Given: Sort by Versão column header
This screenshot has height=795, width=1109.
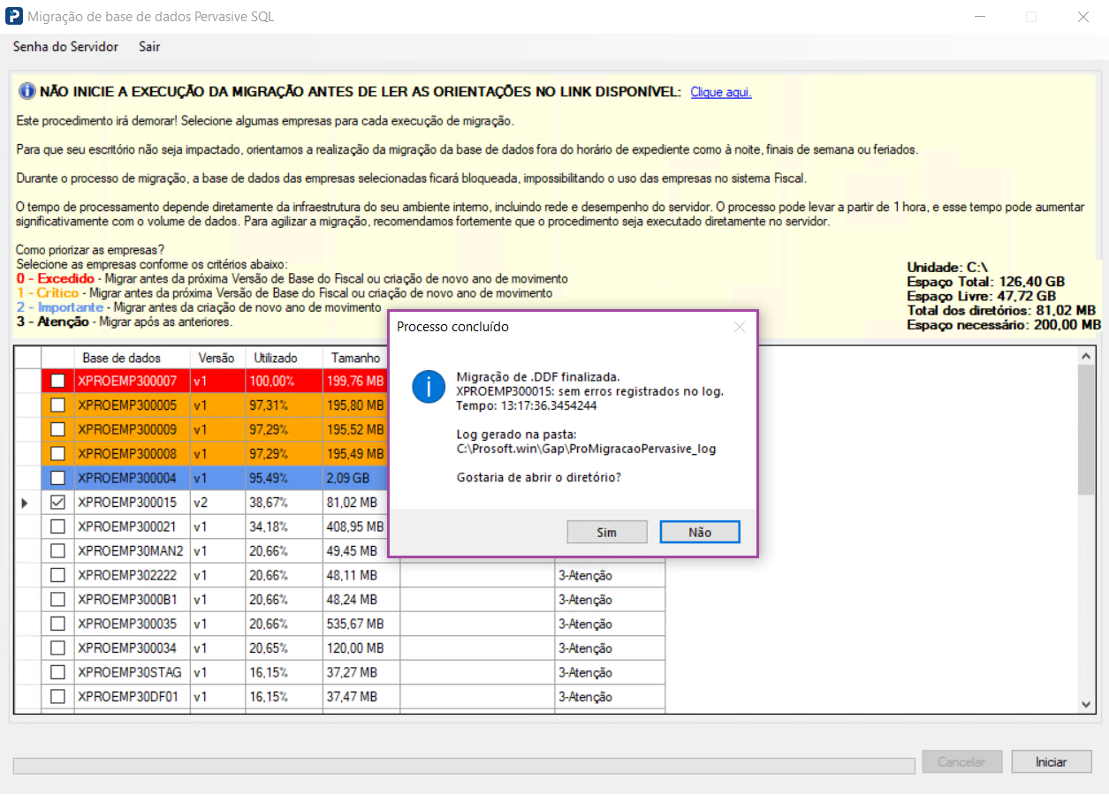Looking at the screenshot, I should click(217, 358).
